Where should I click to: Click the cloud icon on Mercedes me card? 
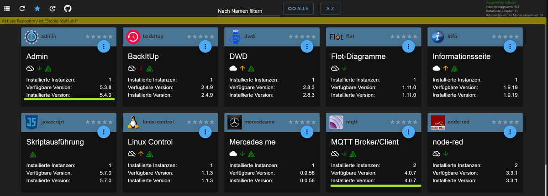[x=233, y=154]
